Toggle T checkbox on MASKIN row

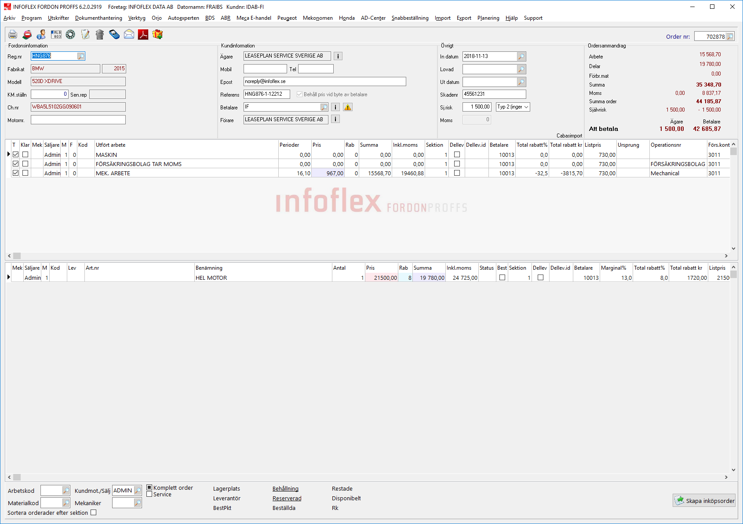pyautogui.click(x=16, y=155)
